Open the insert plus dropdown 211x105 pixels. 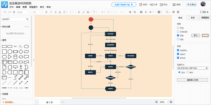[151, 12]
